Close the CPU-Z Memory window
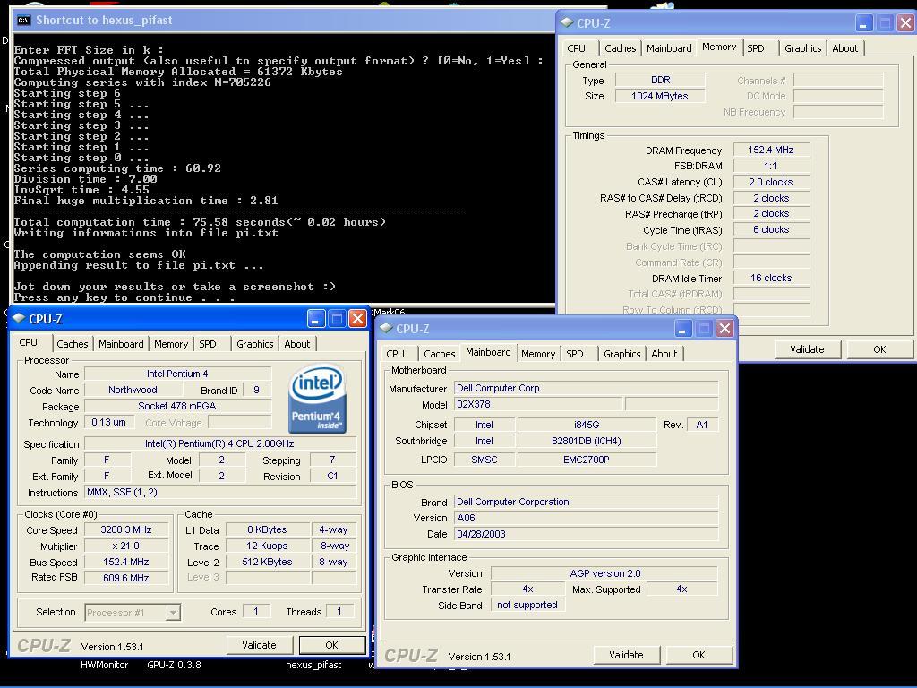 point(906,23)
